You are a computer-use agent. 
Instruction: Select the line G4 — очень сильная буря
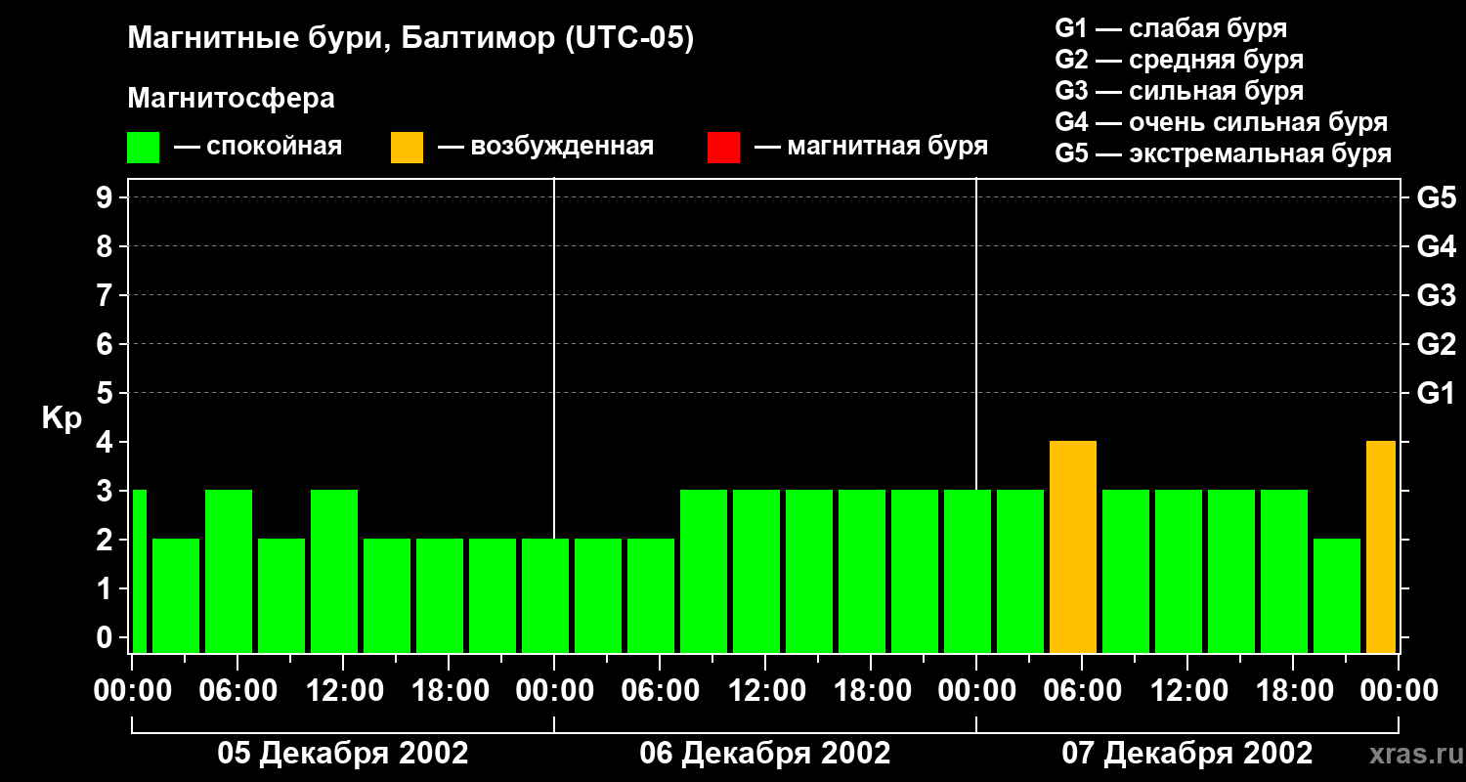point(1222,122)
